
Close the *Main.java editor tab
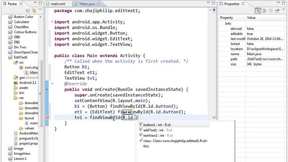pos(99,4)
